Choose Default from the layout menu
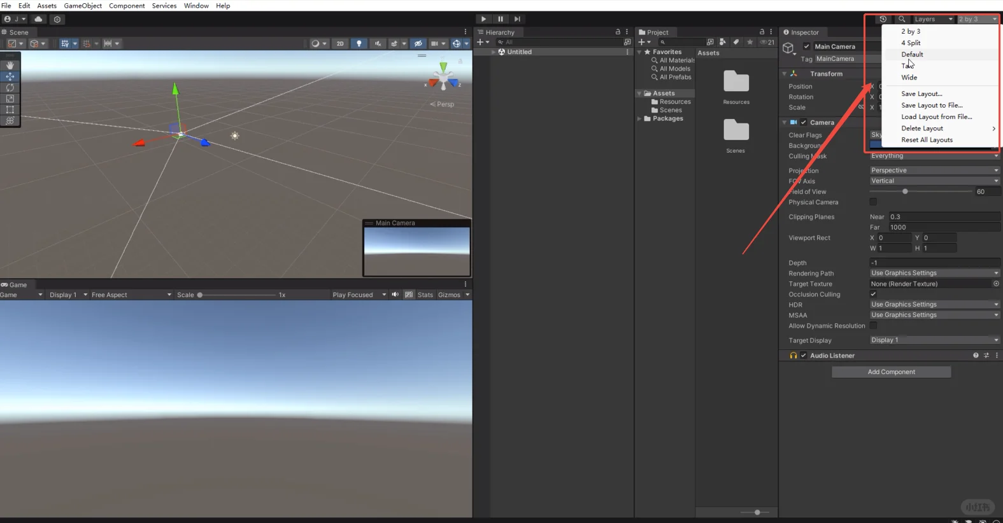Image resolution: width=1003 pixels, height=523 pixels. tap(912, 55)
